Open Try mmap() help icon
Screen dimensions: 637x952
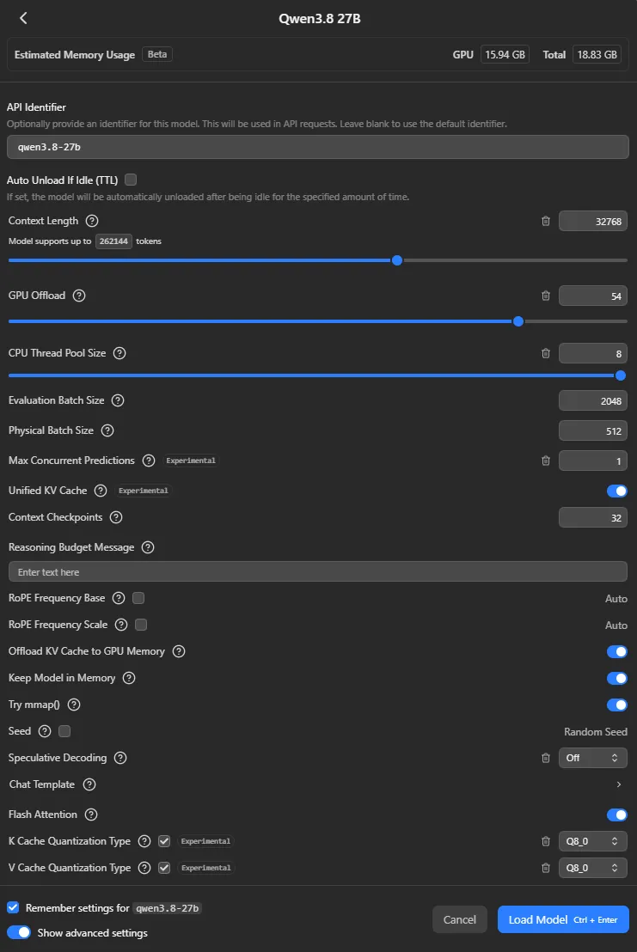tap(74, 705)
